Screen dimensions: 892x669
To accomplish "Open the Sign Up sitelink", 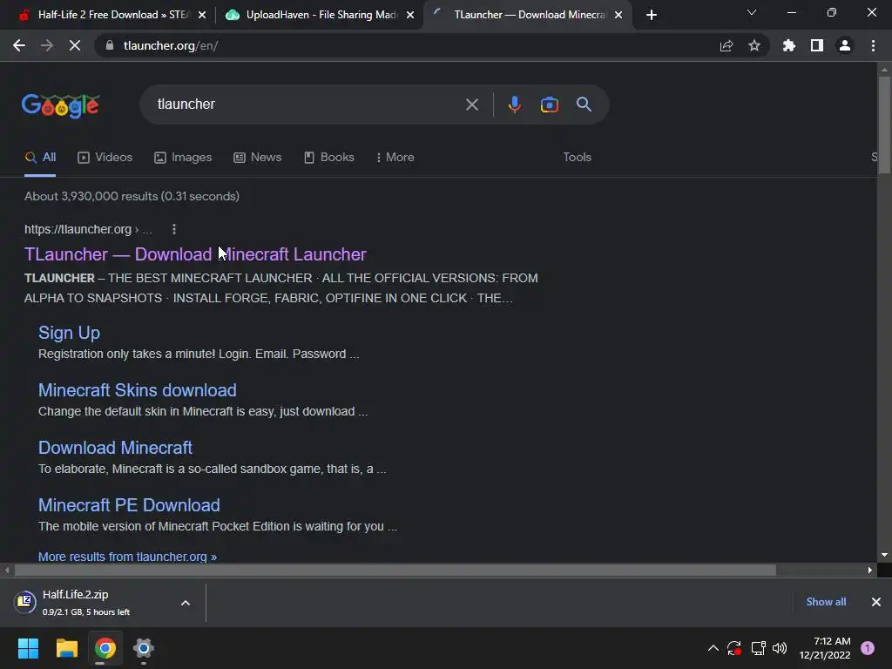I will point(69,333).
